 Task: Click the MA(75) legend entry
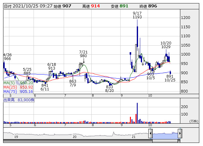tap(18, 92)
